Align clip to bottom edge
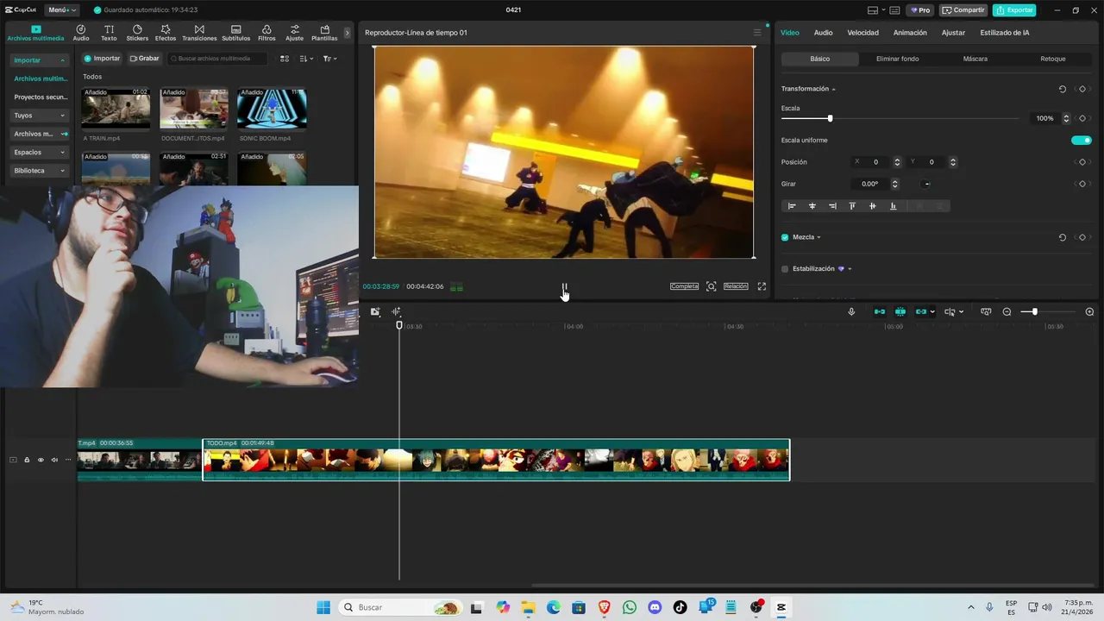Screen dimensions: 1104x621 pos(893,206)
